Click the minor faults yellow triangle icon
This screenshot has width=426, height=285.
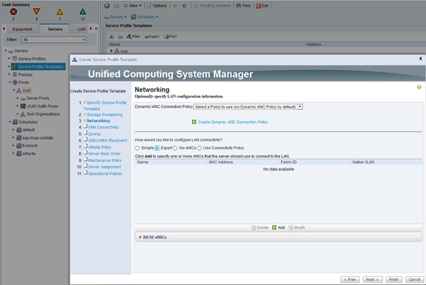tap(59, 12)
